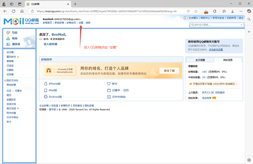Expand the 我的文件夹 tree node
253x164 pixels.
point(5,80)
